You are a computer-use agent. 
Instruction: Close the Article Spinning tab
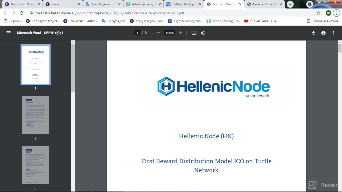click(160, 4)
